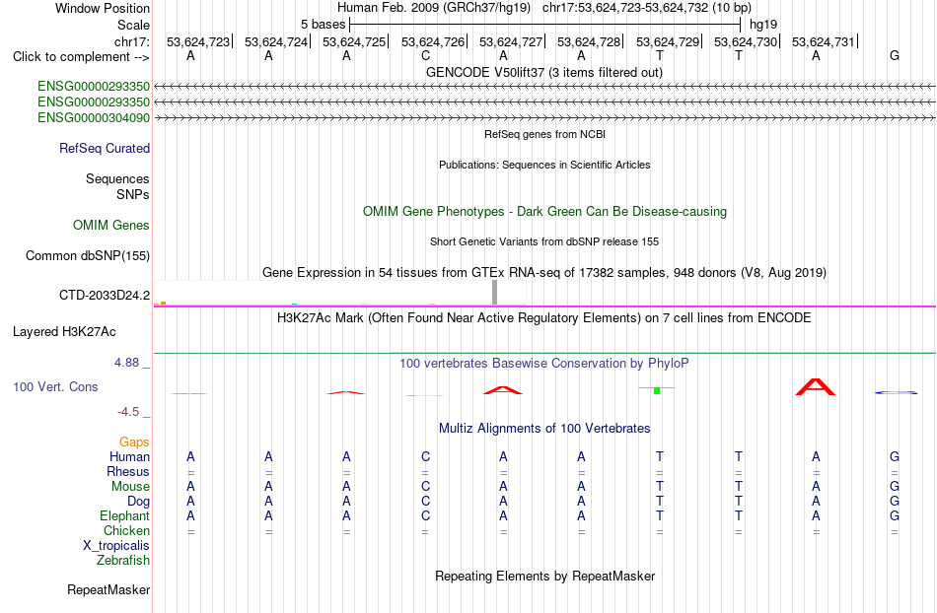Image resolution: width=937 pixels, height=613 pixels.
Task: Click 'Repeating Elements by RepeatMasker' title
Action: (x=545, y=576)
